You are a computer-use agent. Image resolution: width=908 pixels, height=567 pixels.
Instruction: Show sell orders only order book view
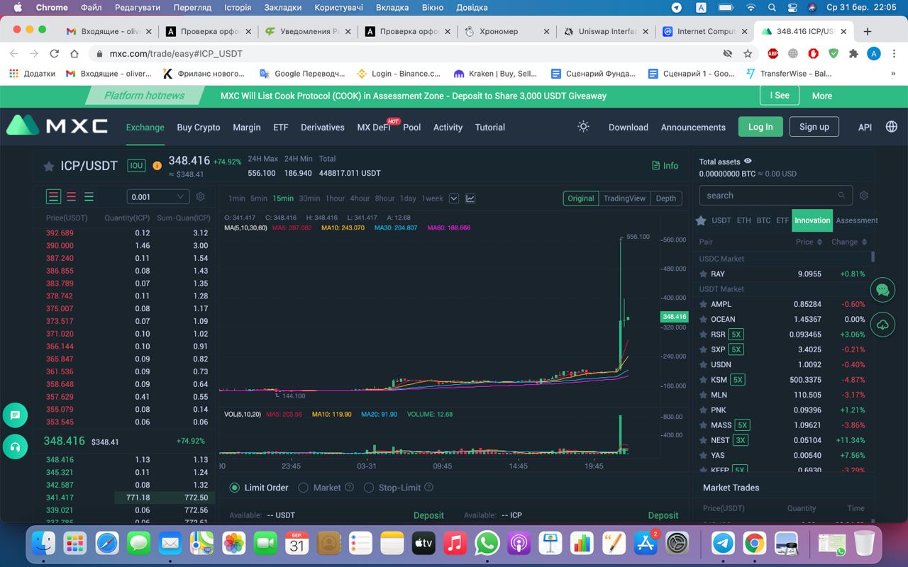pos(71,196)
